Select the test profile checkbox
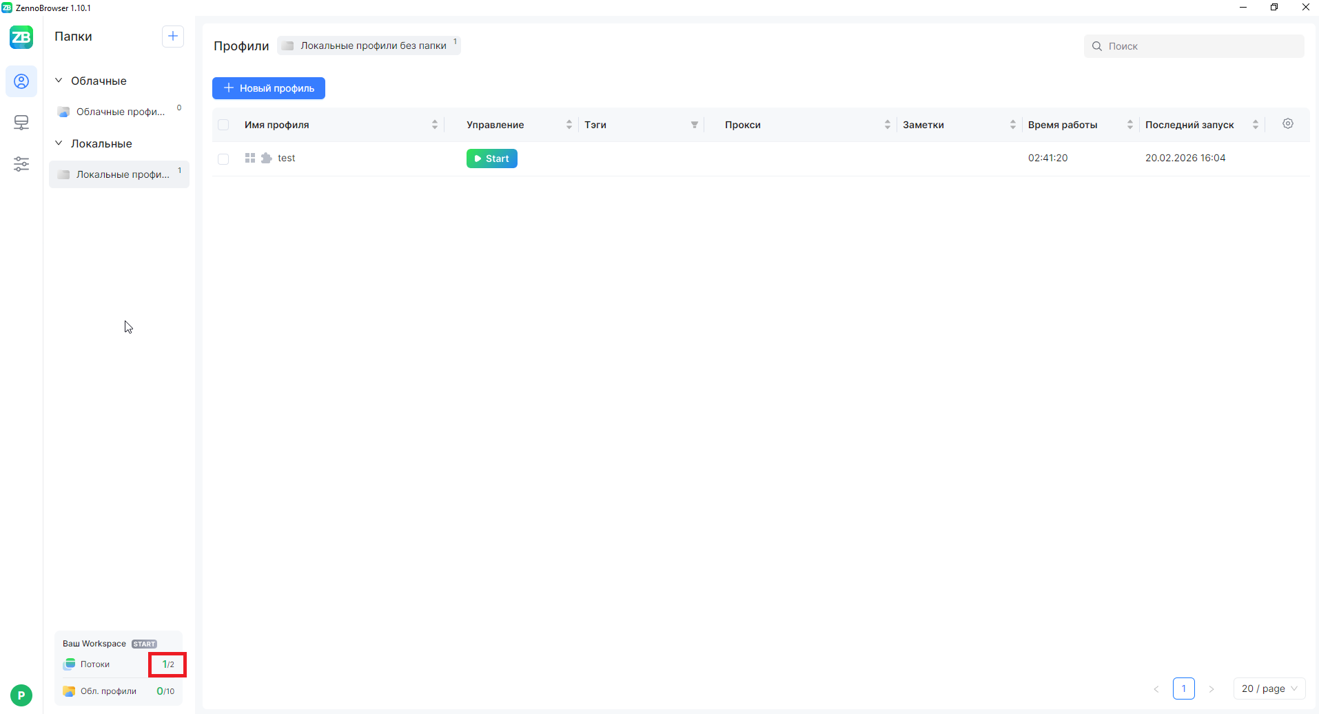 (223, 159)
